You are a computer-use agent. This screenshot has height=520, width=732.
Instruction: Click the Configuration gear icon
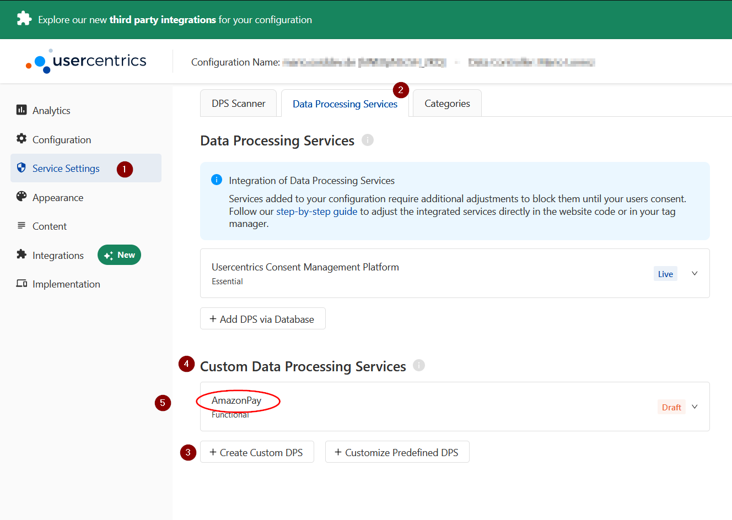pos(21,139)
